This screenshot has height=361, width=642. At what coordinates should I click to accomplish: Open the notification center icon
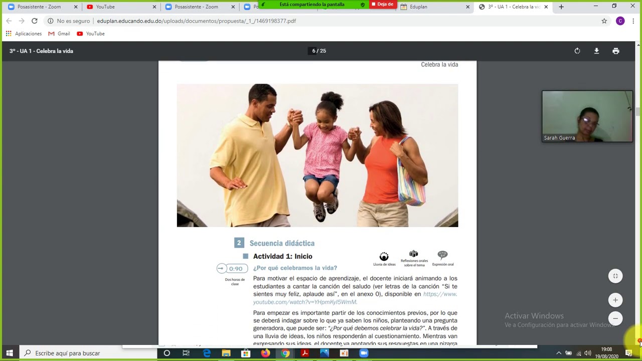click(x=628, y=353)
